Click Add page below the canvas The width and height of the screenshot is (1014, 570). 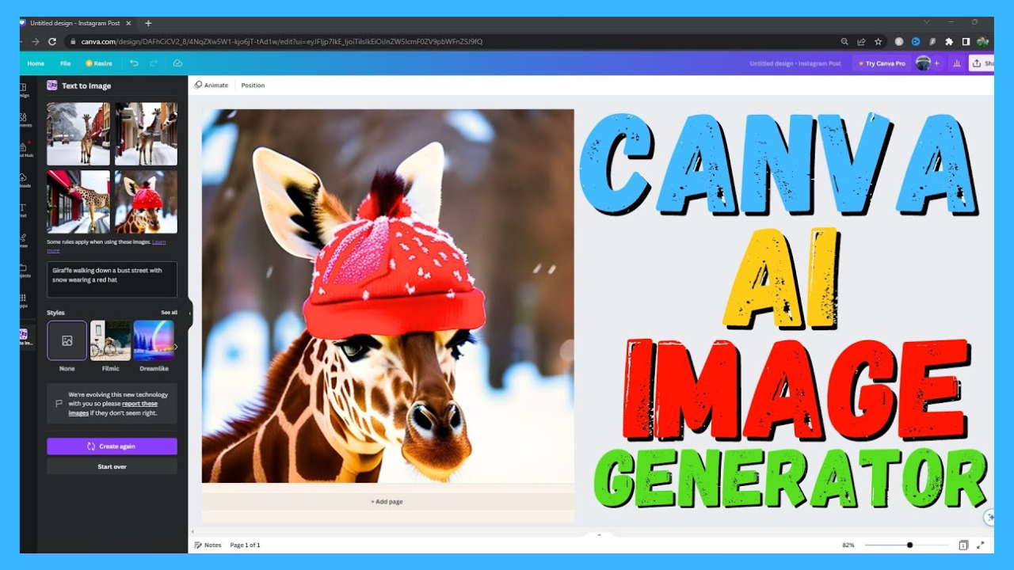point(387,501)
